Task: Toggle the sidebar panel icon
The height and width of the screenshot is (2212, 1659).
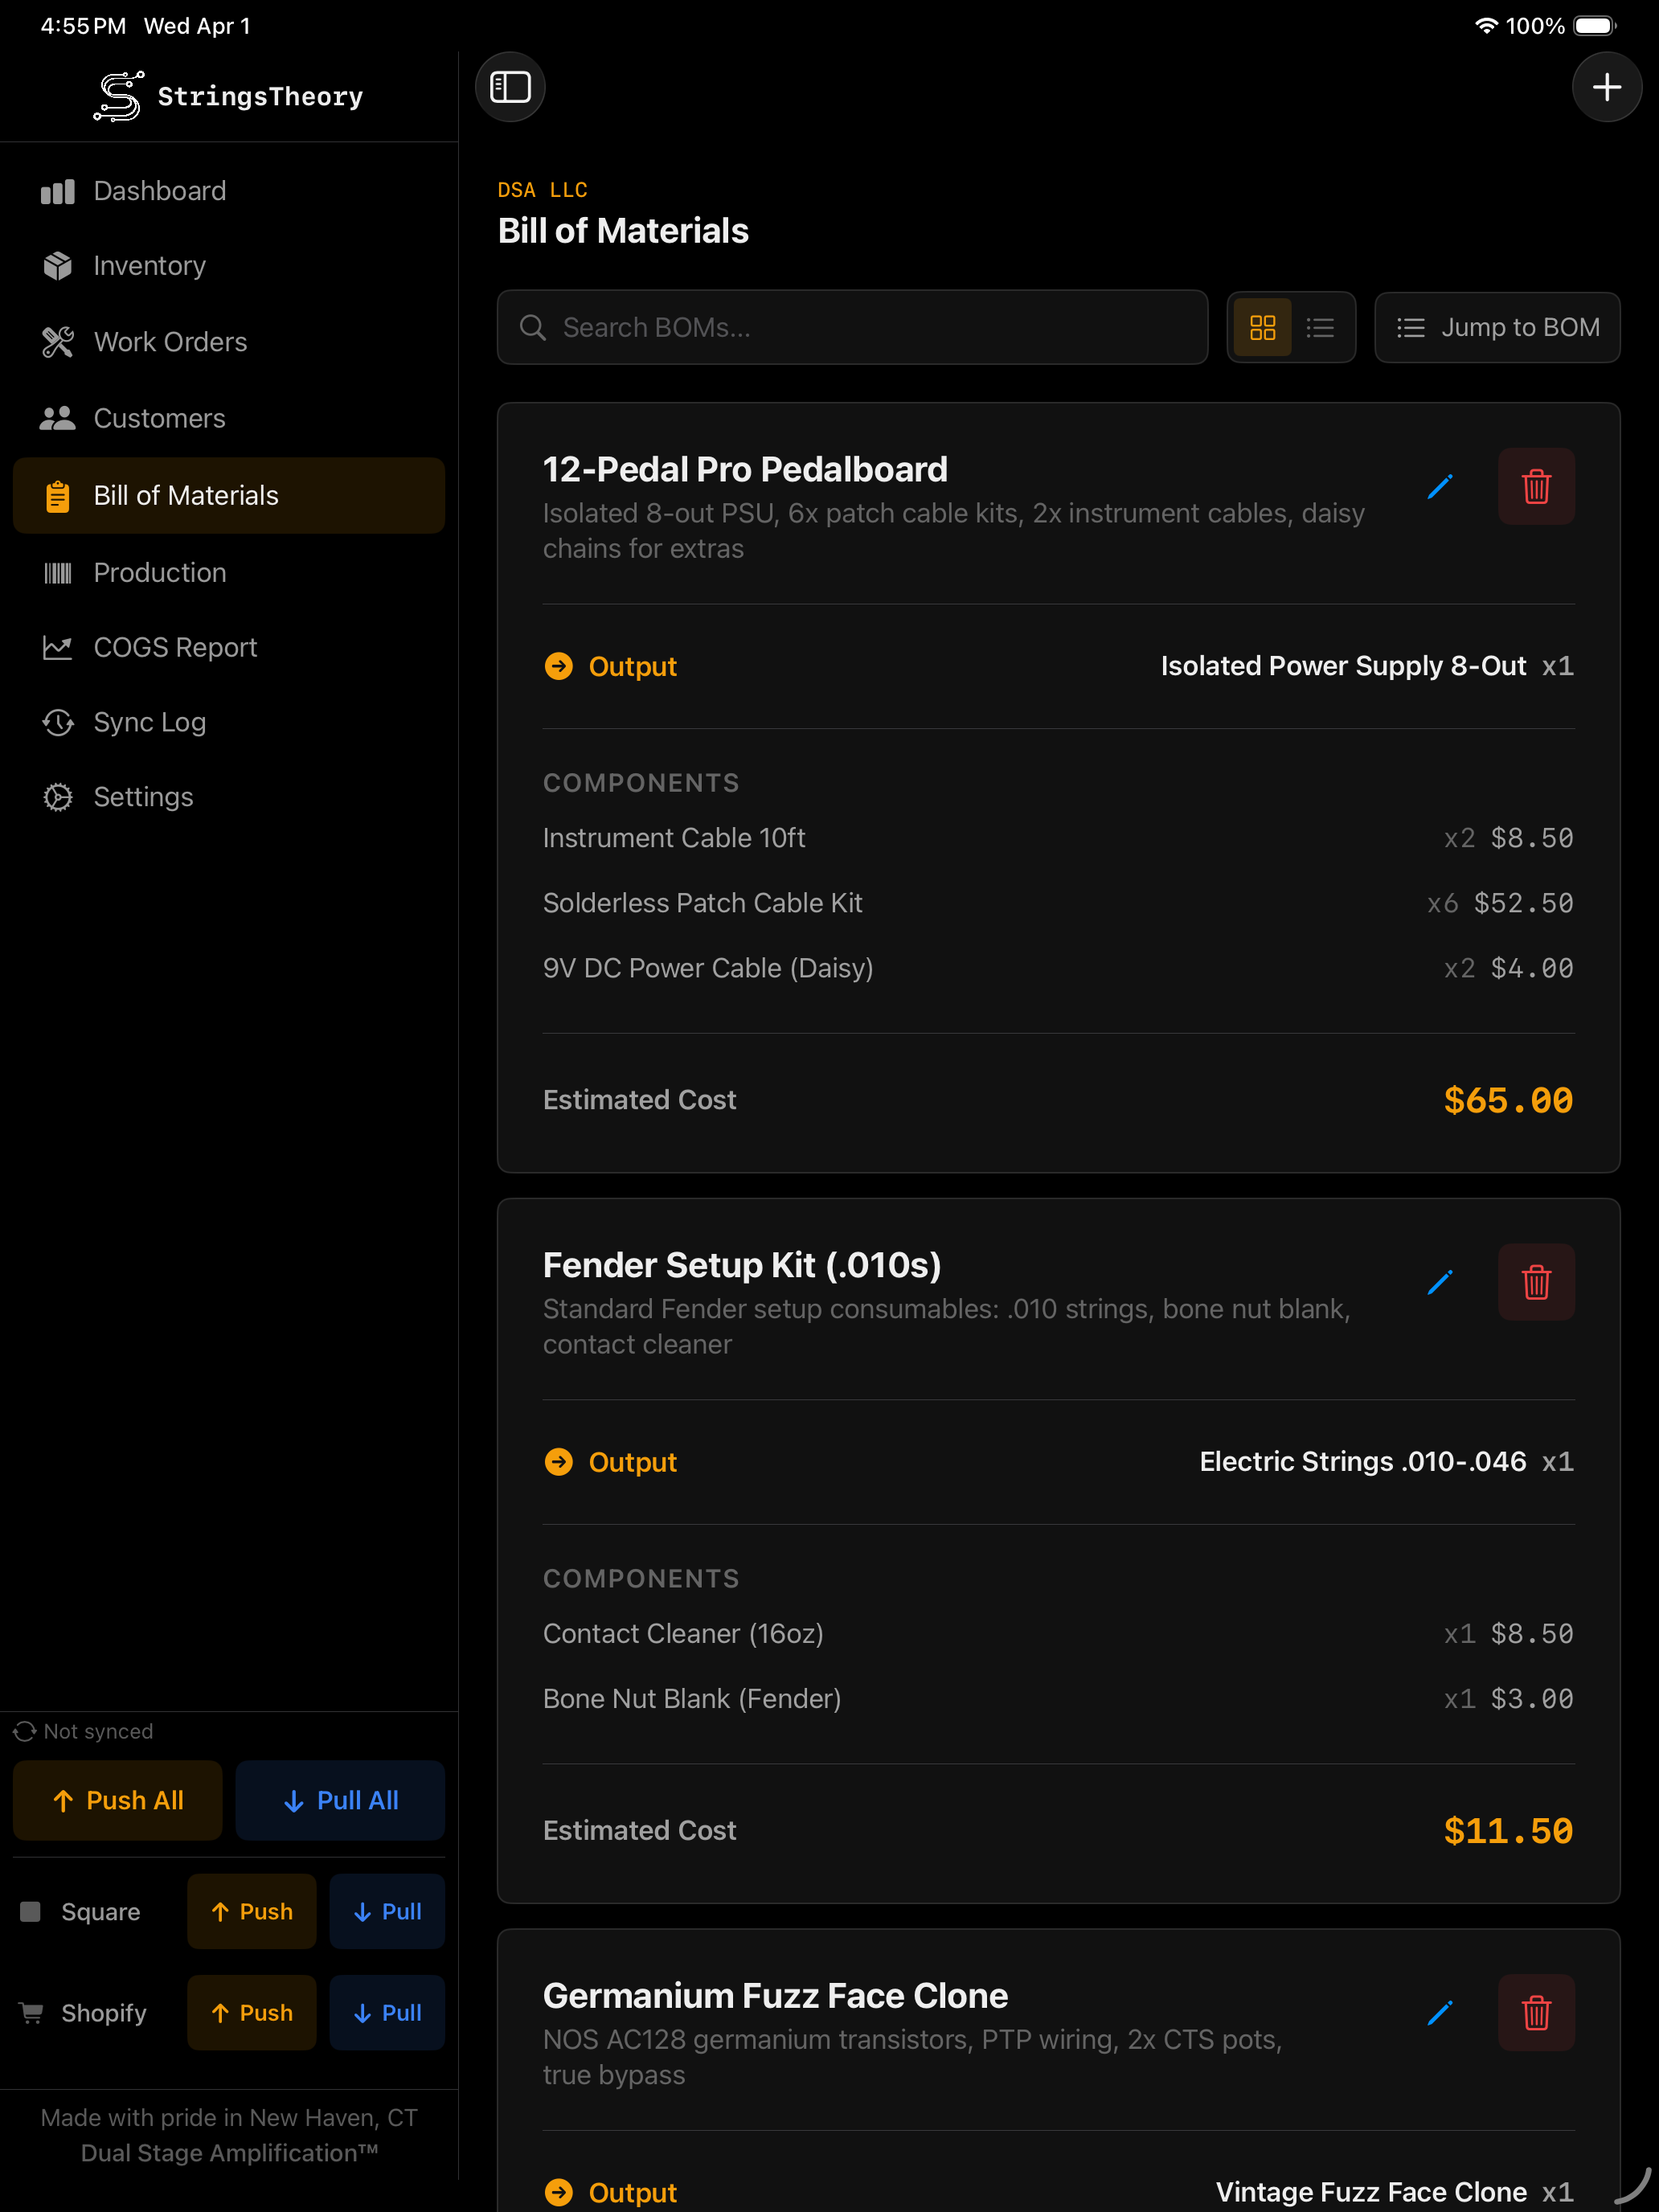Action: pos(510,87)
